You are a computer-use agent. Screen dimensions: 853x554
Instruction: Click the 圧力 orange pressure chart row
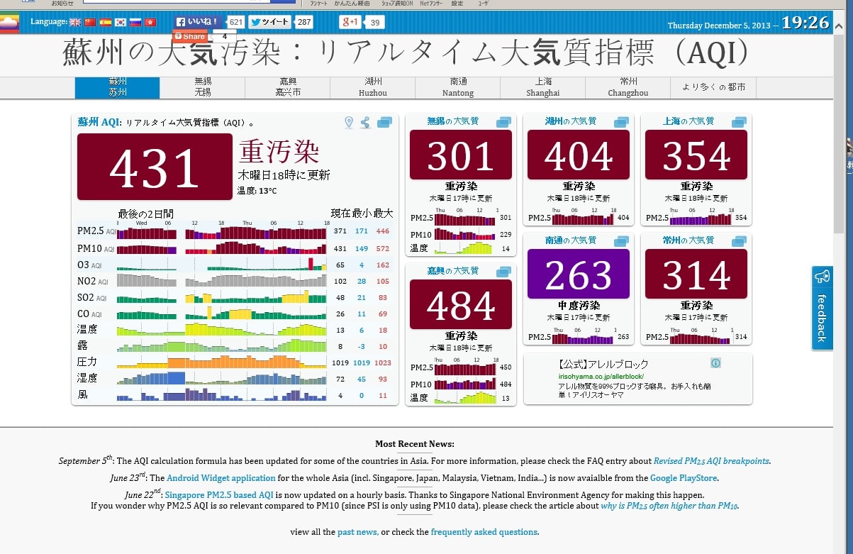click(x=223, y=362)
